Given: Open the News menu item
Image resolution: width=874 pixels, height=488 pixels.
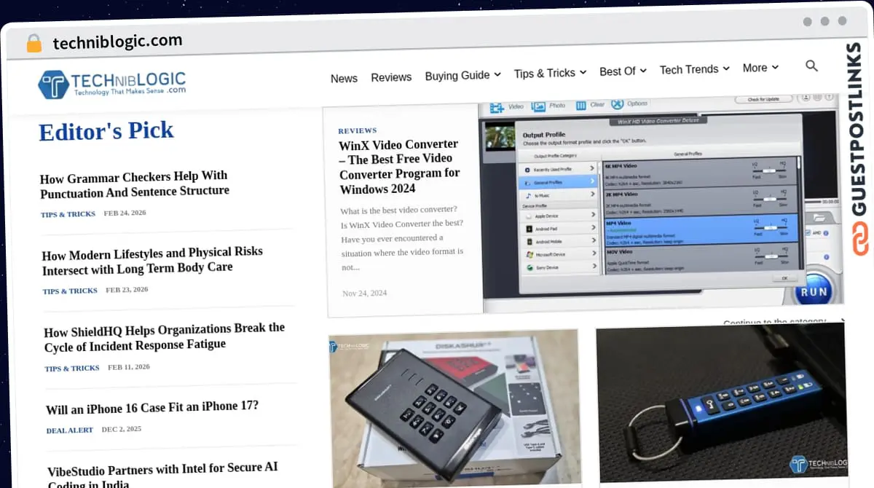Looking at the screenshot, I should [344, 79].
